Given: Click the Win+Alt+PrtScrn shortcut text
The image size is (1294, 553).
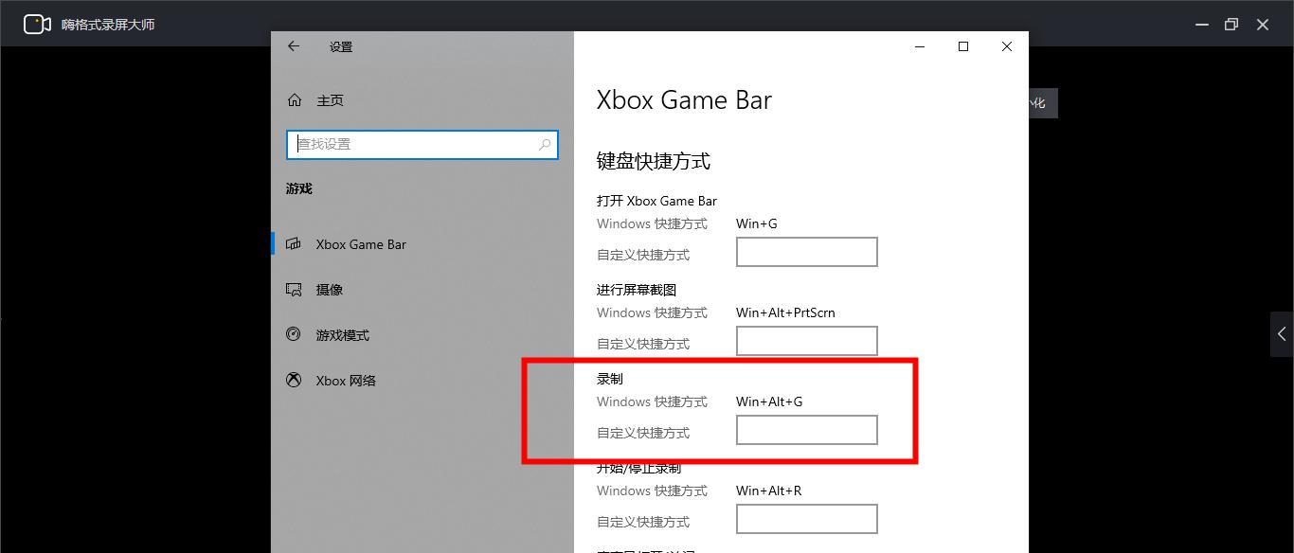Looking at the screenshot, I should 785,312.
